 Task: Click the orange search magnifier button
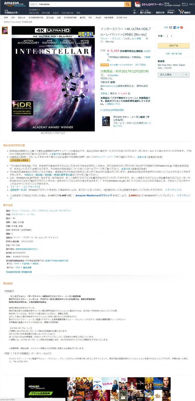point(128,4)
